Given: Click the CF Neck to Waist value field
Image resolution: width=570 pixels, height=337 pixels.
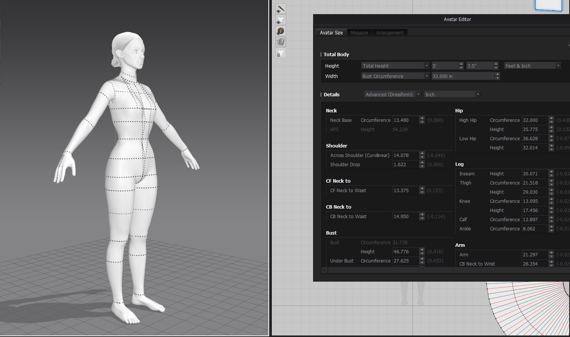Looking at the screenshot, I should (406, 190).
